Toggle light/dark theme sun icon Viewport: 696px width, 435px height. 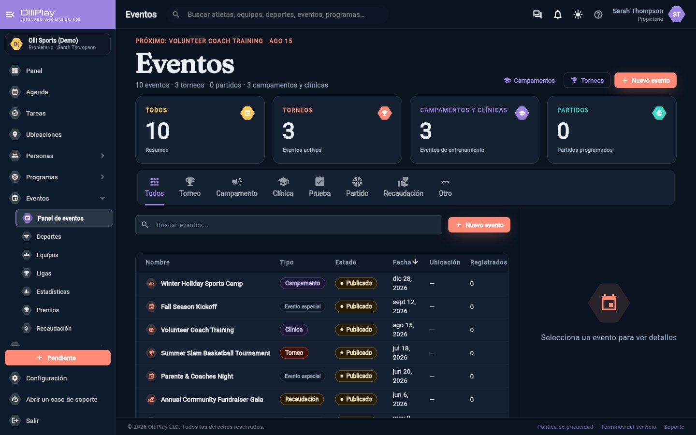click(x=578, y=14)
